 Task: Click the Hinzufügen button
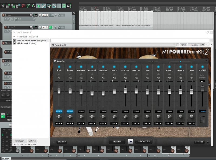tap(19, 141)
